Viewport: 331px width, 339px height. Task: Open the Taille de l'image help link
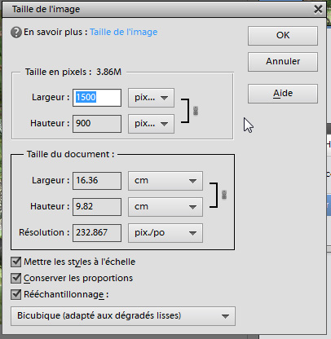pos(124,32)
